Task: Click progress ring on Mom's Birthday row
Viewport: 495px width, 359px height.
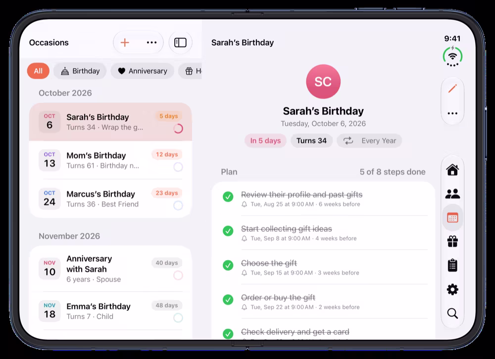Action: [x=178, y=167]
